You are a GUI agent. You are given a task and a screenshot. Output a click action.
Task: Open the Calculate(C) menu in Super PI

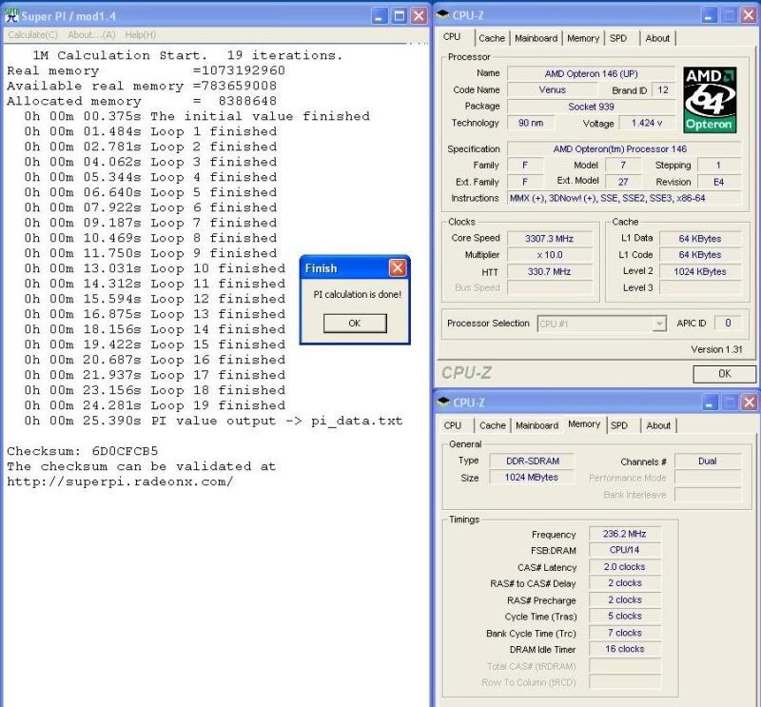[33, 34]
